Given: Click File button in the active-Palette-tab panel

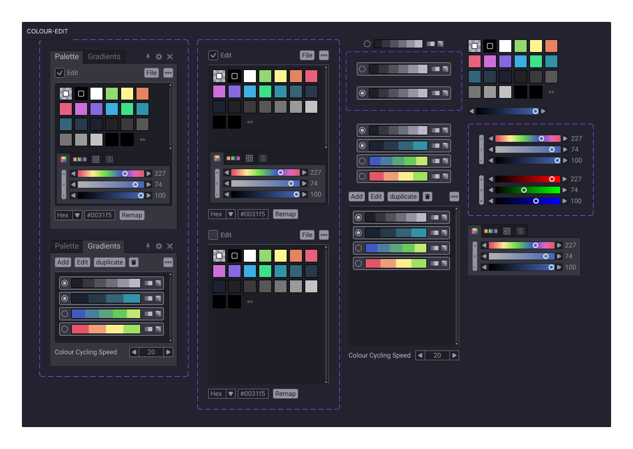Looking at the screenshot, I should pos(151,73).
